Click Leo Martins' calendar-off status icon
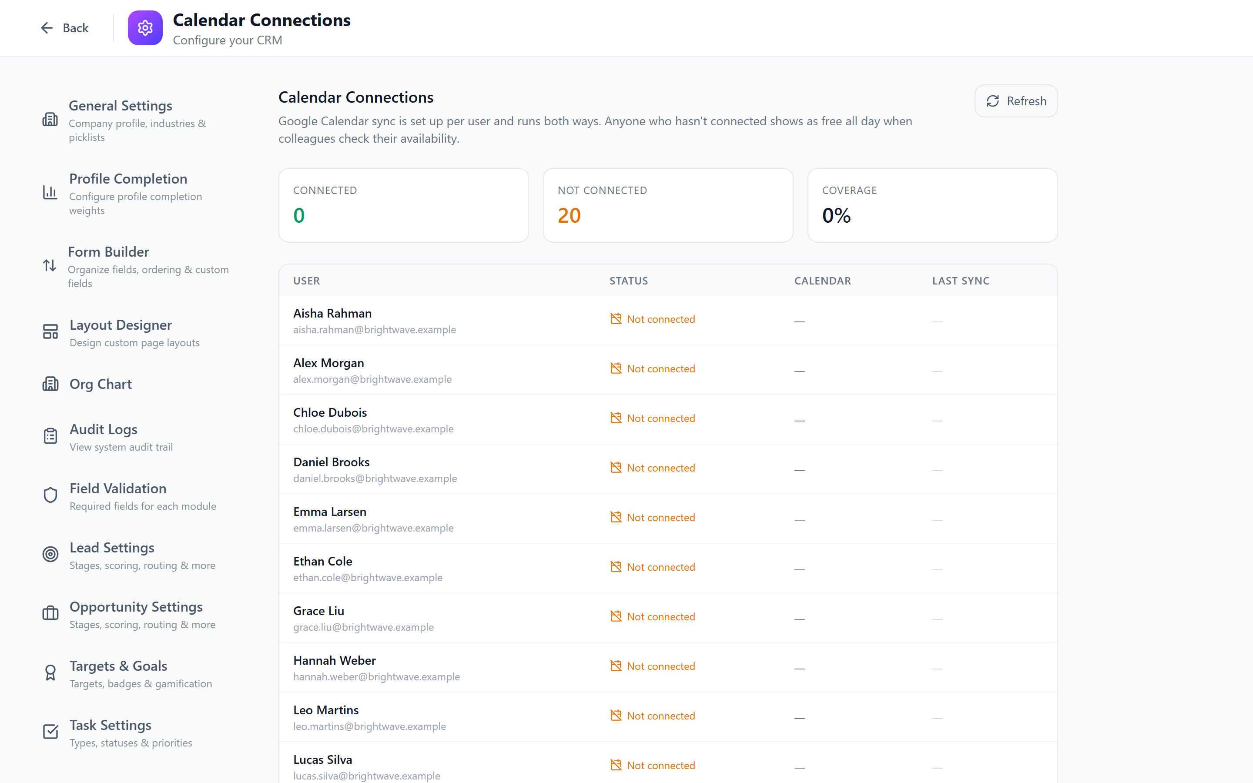This screenshot has width=1253, height=783. click(x=616, y=715)
